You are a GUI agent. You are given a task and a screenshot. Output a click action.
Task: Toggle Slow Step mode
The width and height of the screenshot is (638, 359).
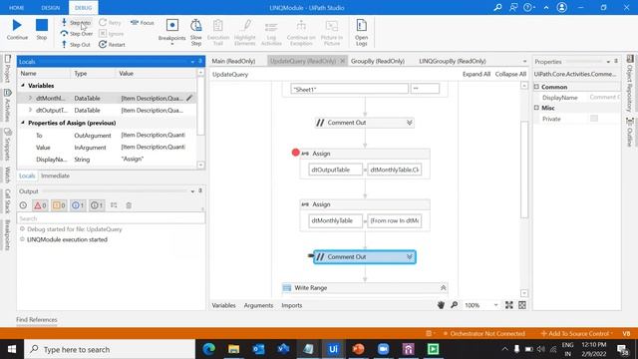tap(196, 32)
